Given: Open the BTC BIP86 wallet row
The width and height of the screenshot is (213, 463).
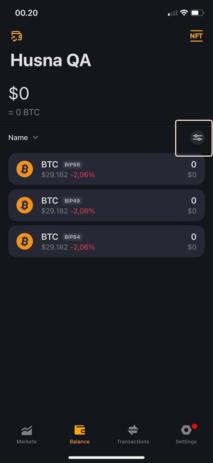Looking at the screenshot, I should (x=106, y=169).
